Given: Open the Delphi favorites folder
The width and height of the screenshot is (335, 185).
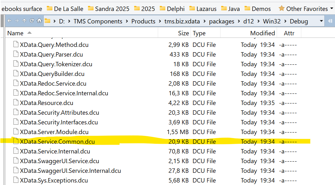Looking at the screenshot, I should (172, 8).
